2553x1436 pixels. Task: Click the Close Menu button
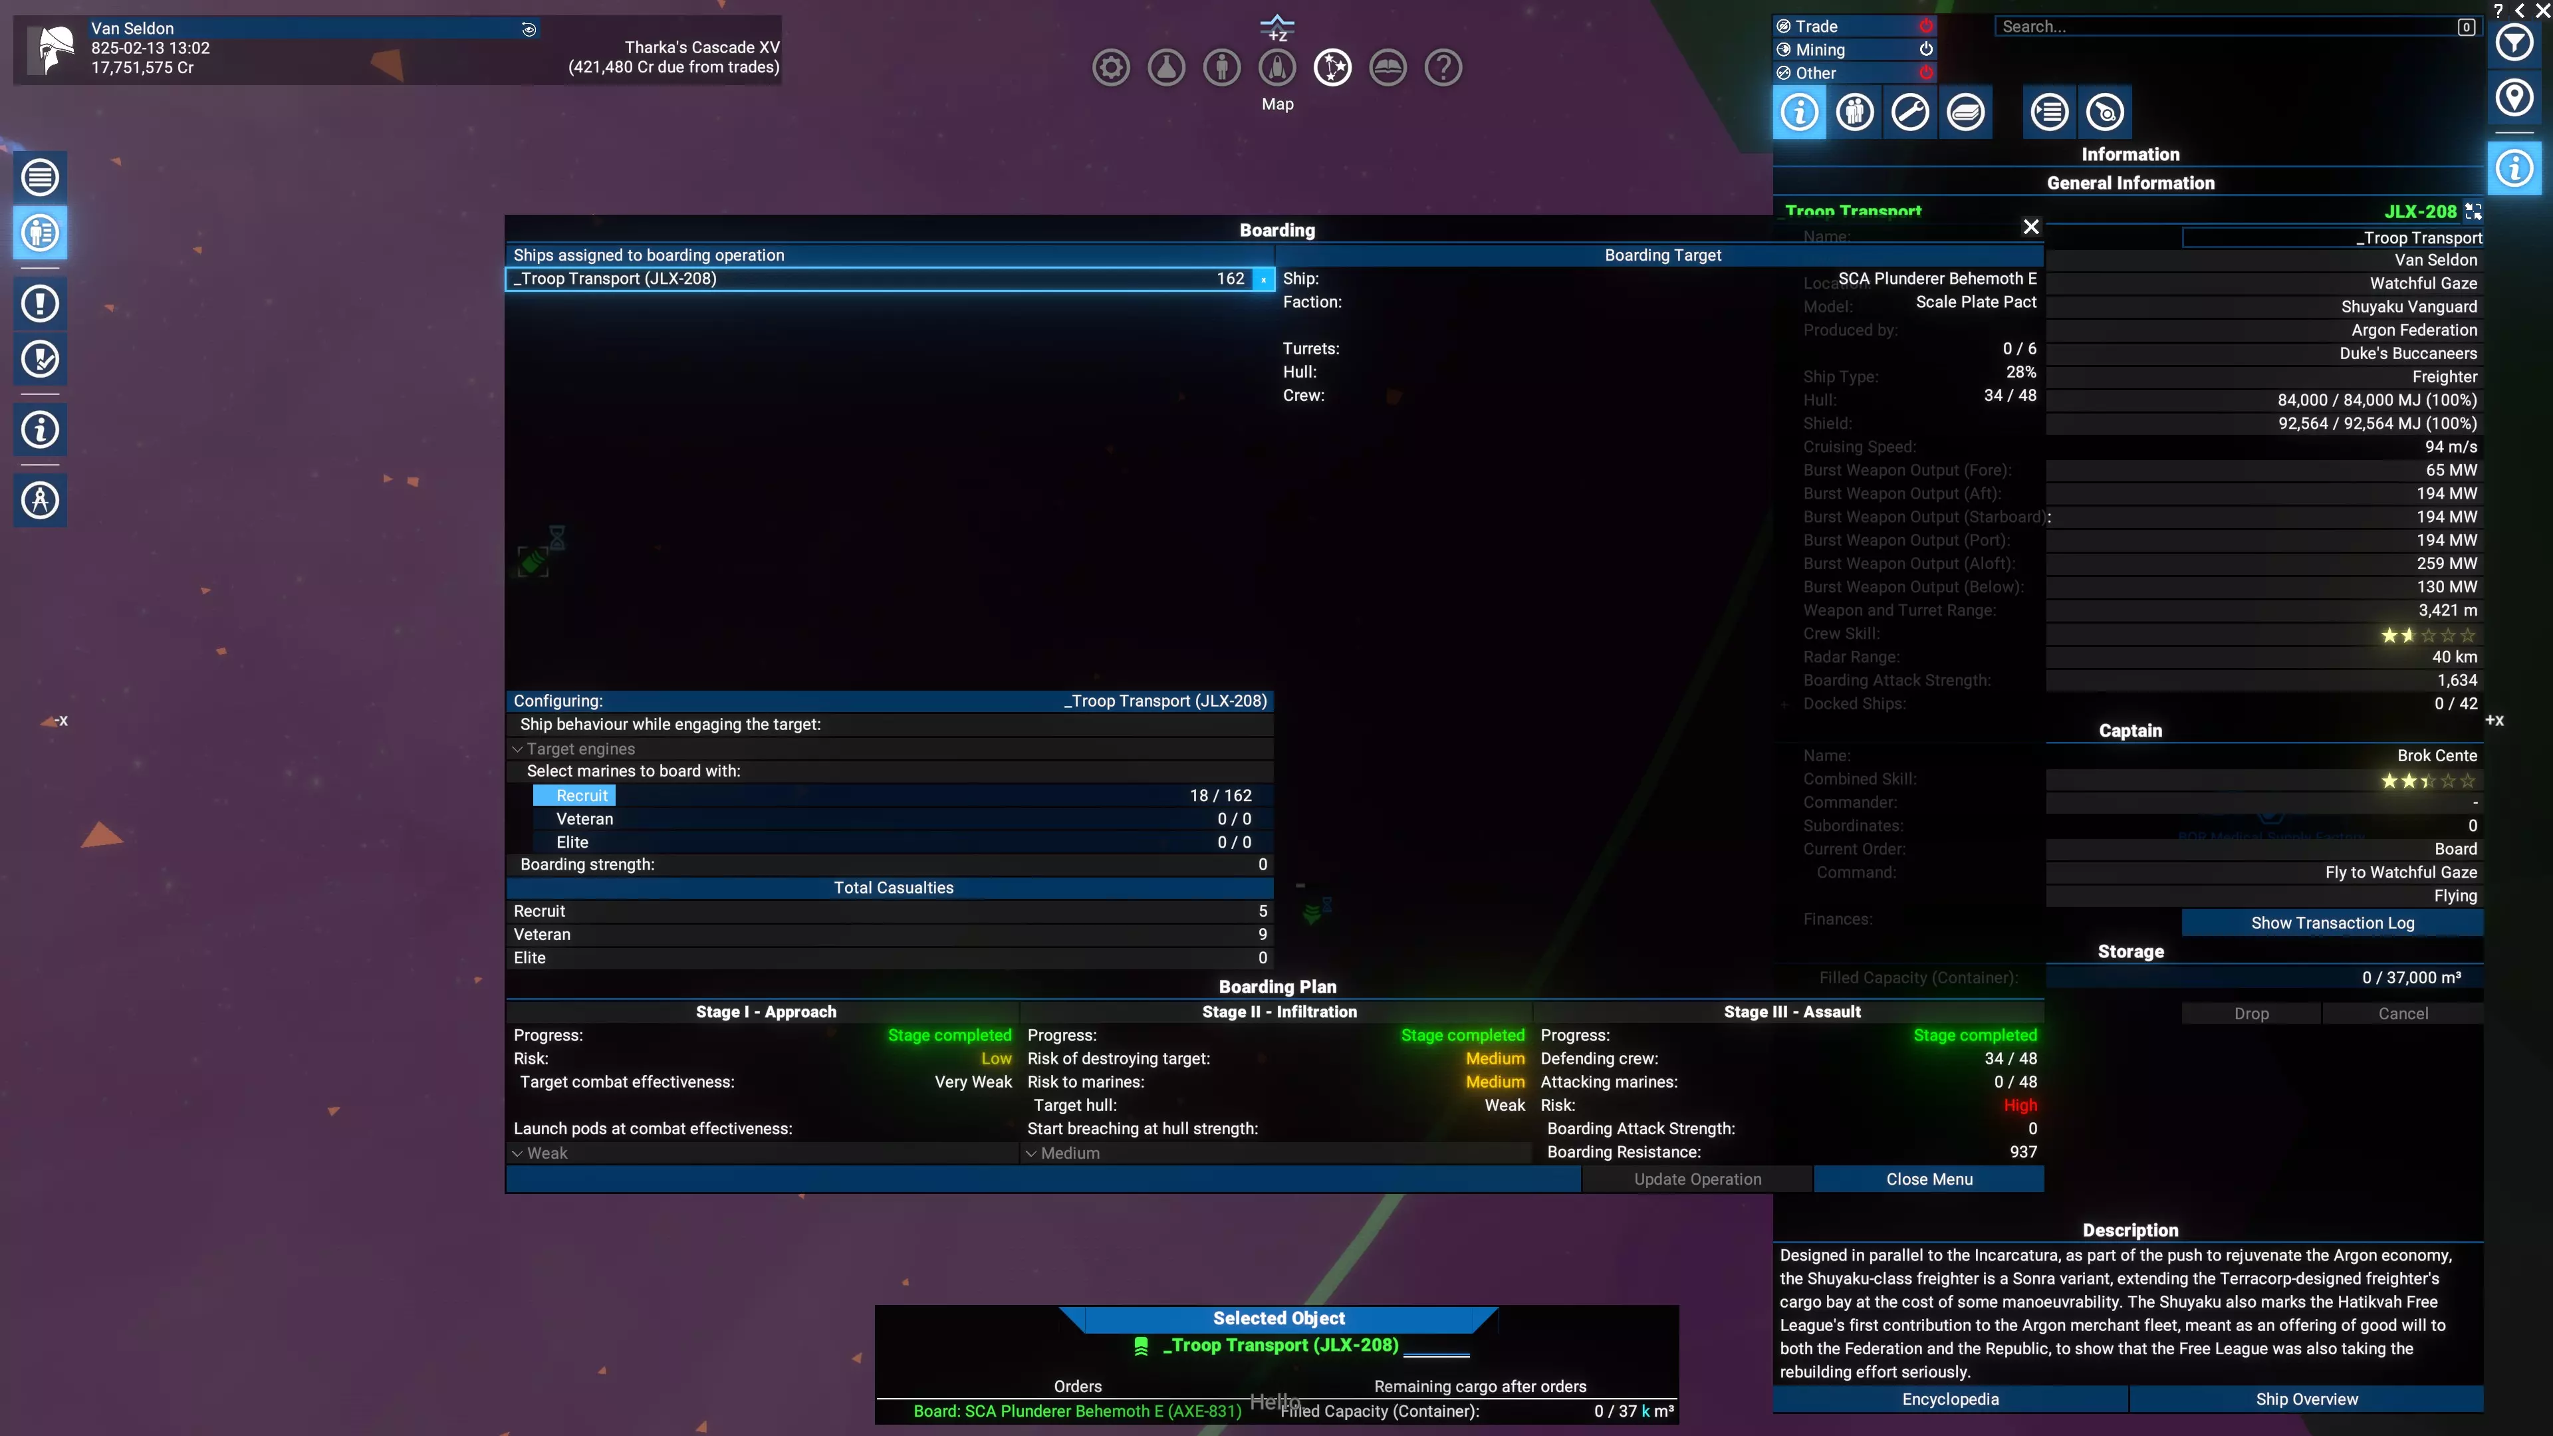click(1929, 1179)
